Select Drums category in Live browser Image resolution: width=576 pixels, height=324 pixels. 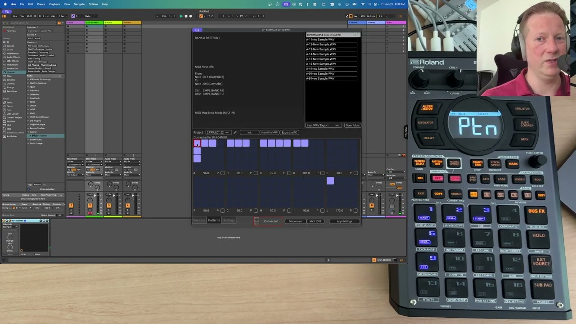pos(10,49)
